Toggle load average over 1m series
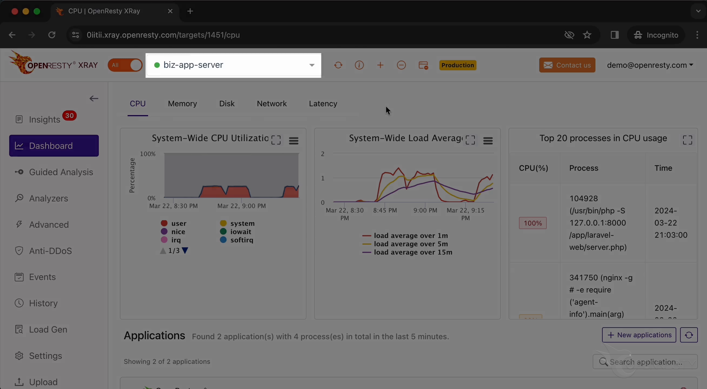The height and width of the screenshot is (389, 707). pyautogui.click(x=405, y=236)
